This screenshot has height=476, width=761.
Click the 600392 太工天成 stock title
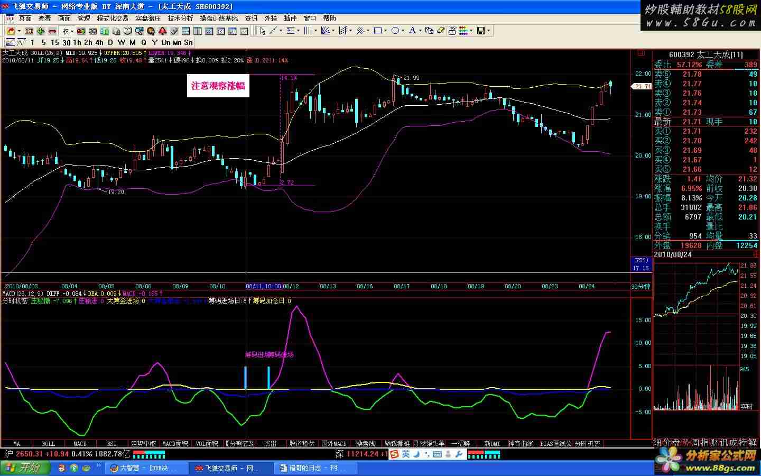[x=706, y=54]
